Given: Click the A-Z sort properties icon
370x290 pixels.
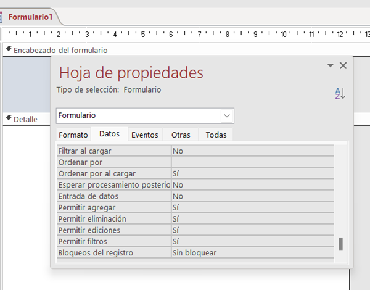Looking at the screenshot, I should (340, 93).
